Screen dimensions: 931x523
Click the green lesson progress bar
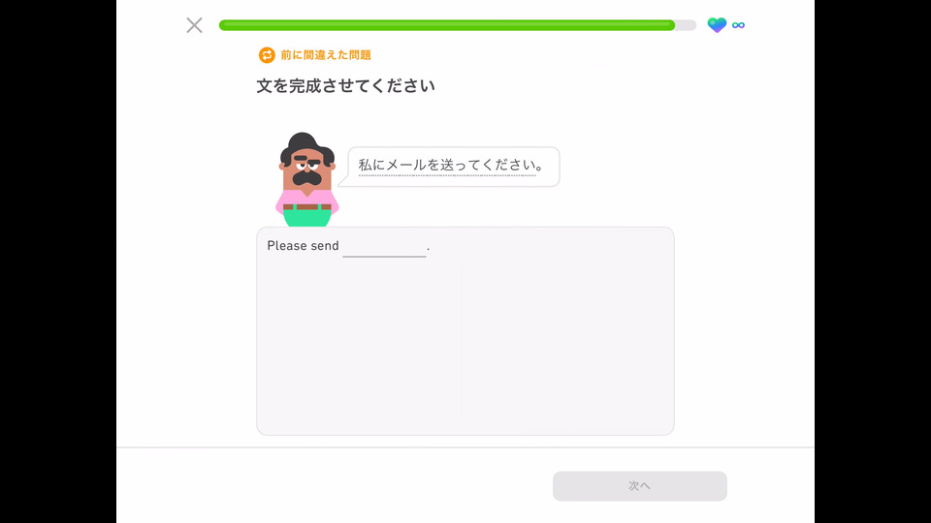(446, 25)
